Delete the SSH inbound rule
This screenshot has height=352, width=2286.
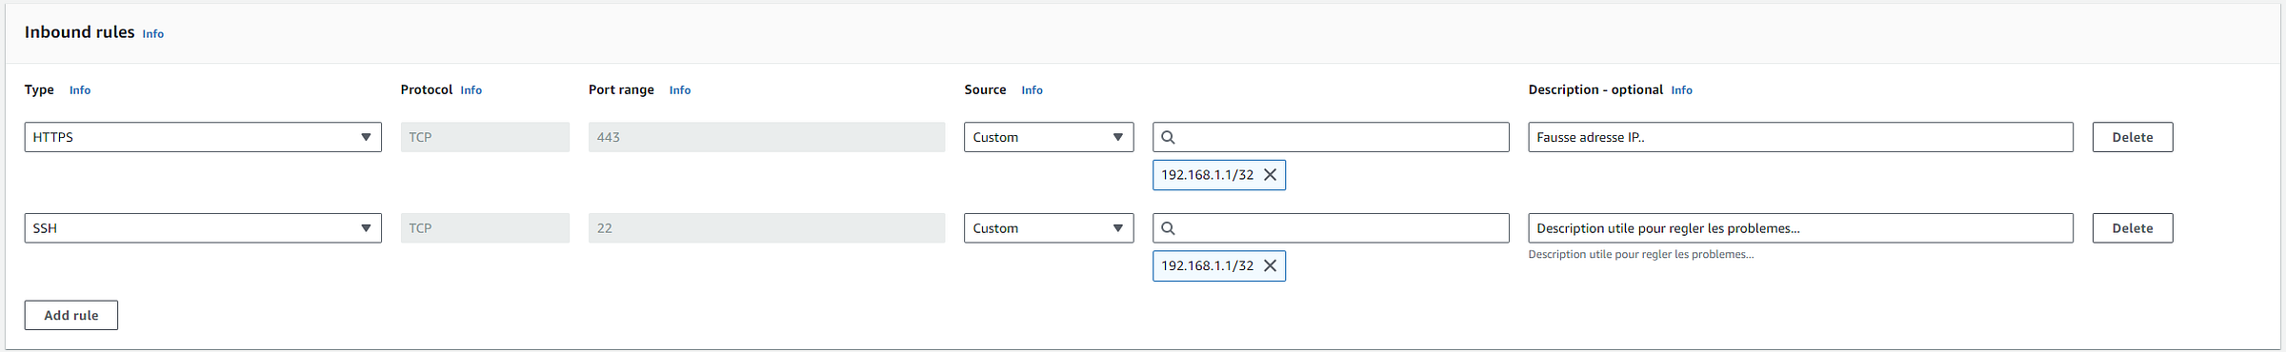[2133, 228]
